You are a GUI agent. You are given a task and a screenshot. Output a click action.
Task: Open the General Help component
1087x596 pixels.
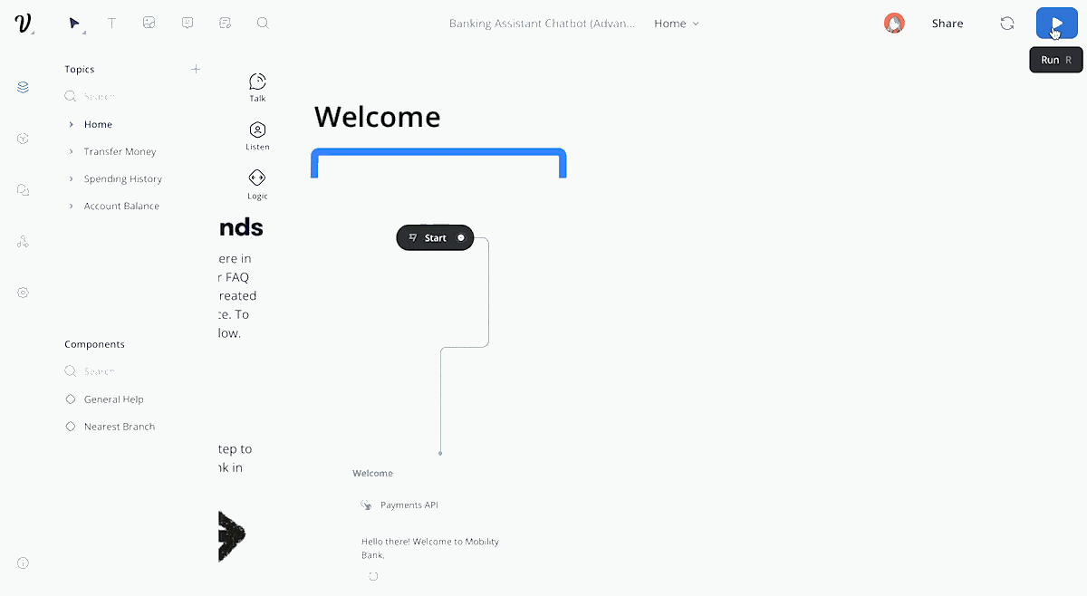pos(113,399)
